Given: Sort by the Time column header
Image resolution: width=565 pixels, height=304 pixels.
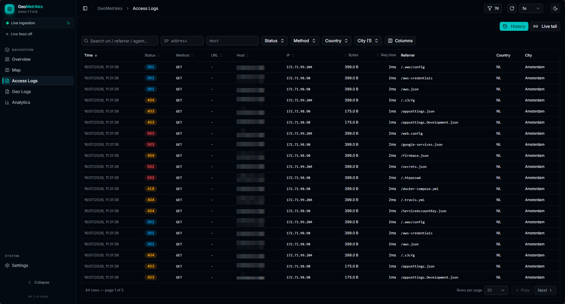Looking at the screenshot, I should 91,55.
